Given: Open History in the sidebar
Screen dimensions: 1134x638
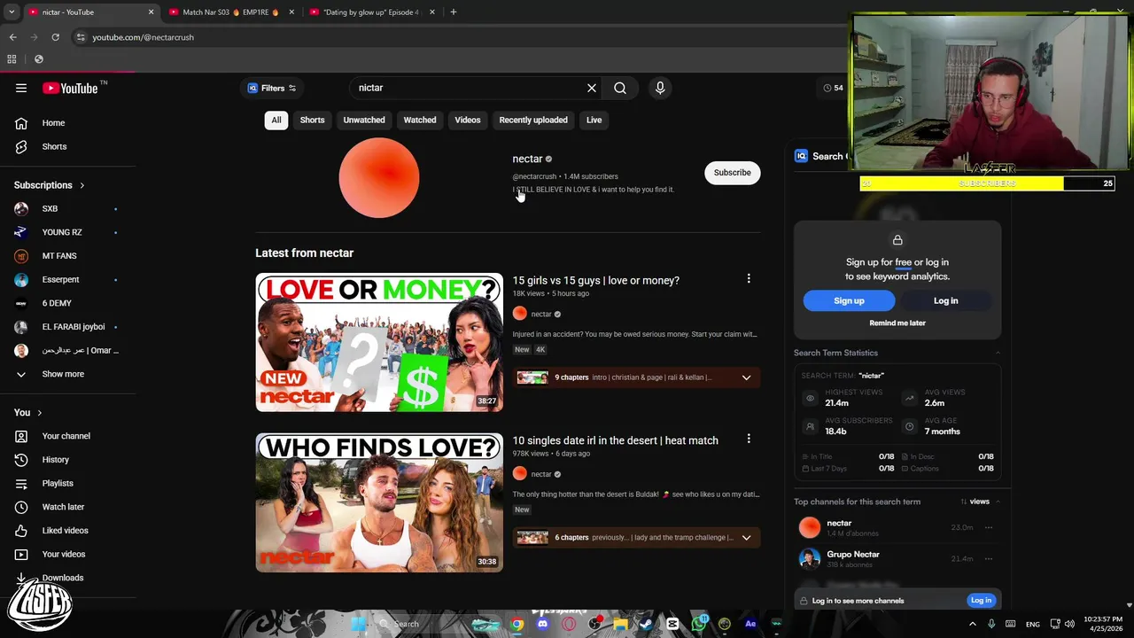Looking at the screenshot, I should (x=55, y=460).
